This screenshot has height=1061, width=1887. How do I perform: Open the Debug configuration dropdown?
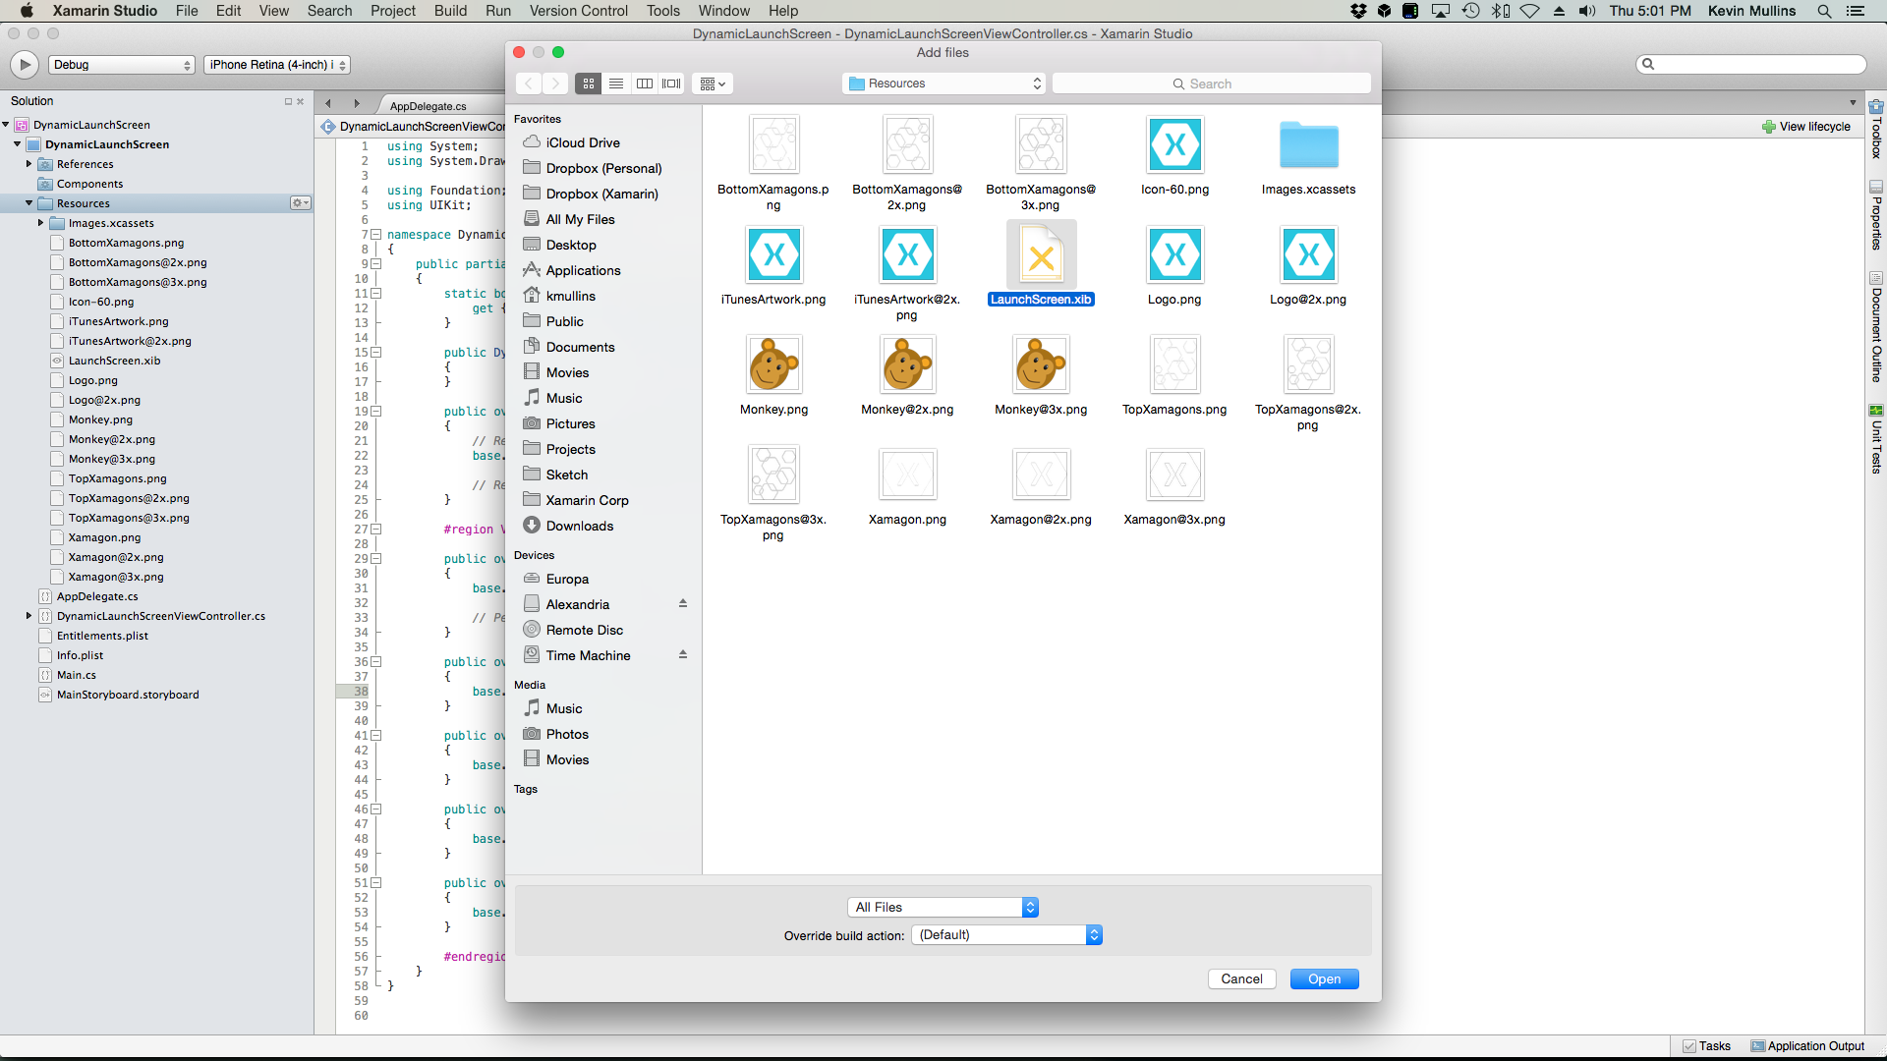point(121,65)
